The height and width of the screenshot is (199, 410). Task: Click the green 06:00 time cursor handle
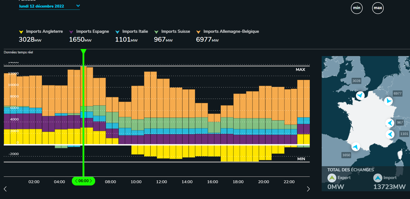[83, 181]
